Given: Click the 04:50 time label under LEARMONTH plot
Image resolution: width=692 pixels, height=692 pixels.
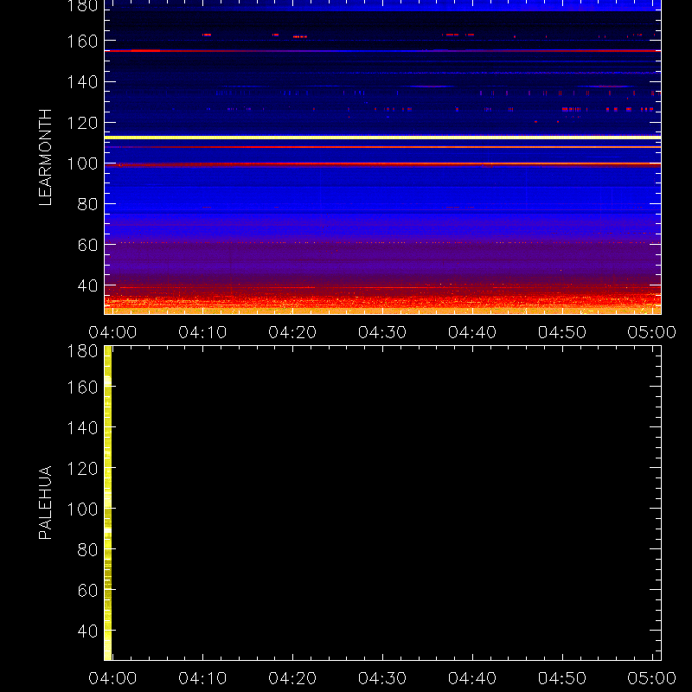Looking at the screenshot, I should tap(562, 332).
